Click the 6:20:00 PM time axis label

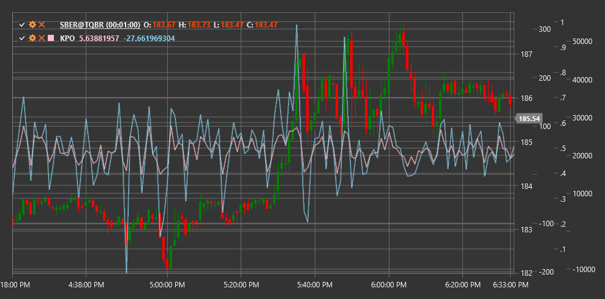pos(462,286)
